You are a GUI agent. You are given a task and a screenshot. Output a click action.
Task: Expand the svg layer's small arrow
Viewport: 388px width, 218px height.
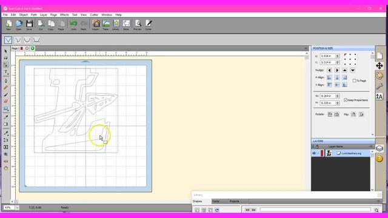coord(318,153)
